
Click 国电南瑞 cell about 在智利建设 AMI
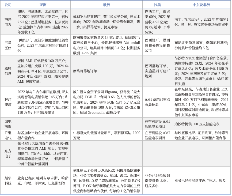[157, 124]
